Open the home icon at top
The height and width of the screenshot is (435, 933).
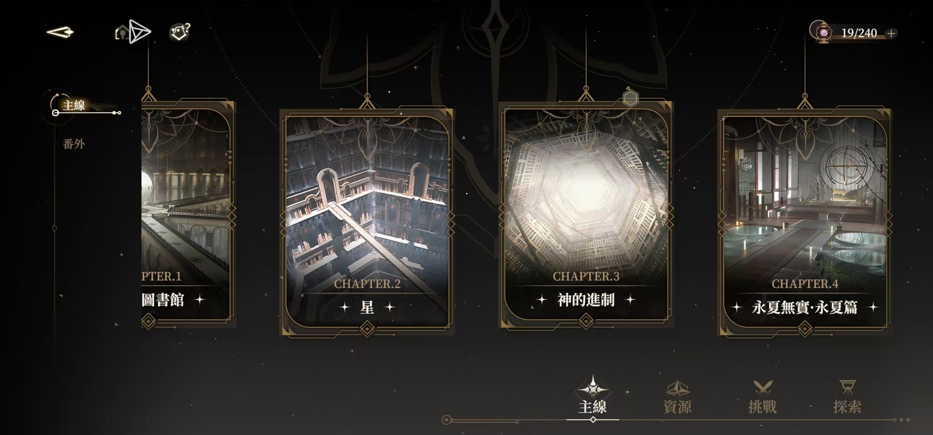point(122,33)
